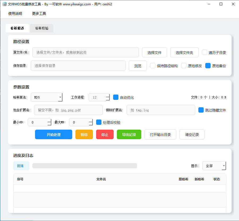Click the 排除扩展名 input field
This screenshot has height=221, width=239.
click(161, 110)
